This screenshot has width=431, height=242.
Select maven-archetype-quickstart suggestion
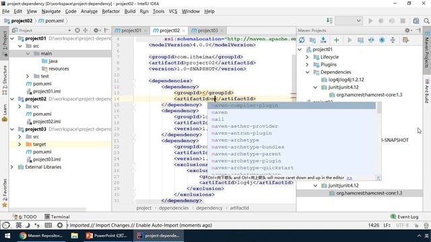coord(292,167)
